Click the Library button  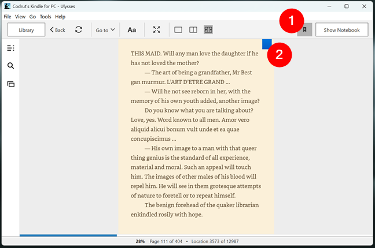click(x=26, y=30)
